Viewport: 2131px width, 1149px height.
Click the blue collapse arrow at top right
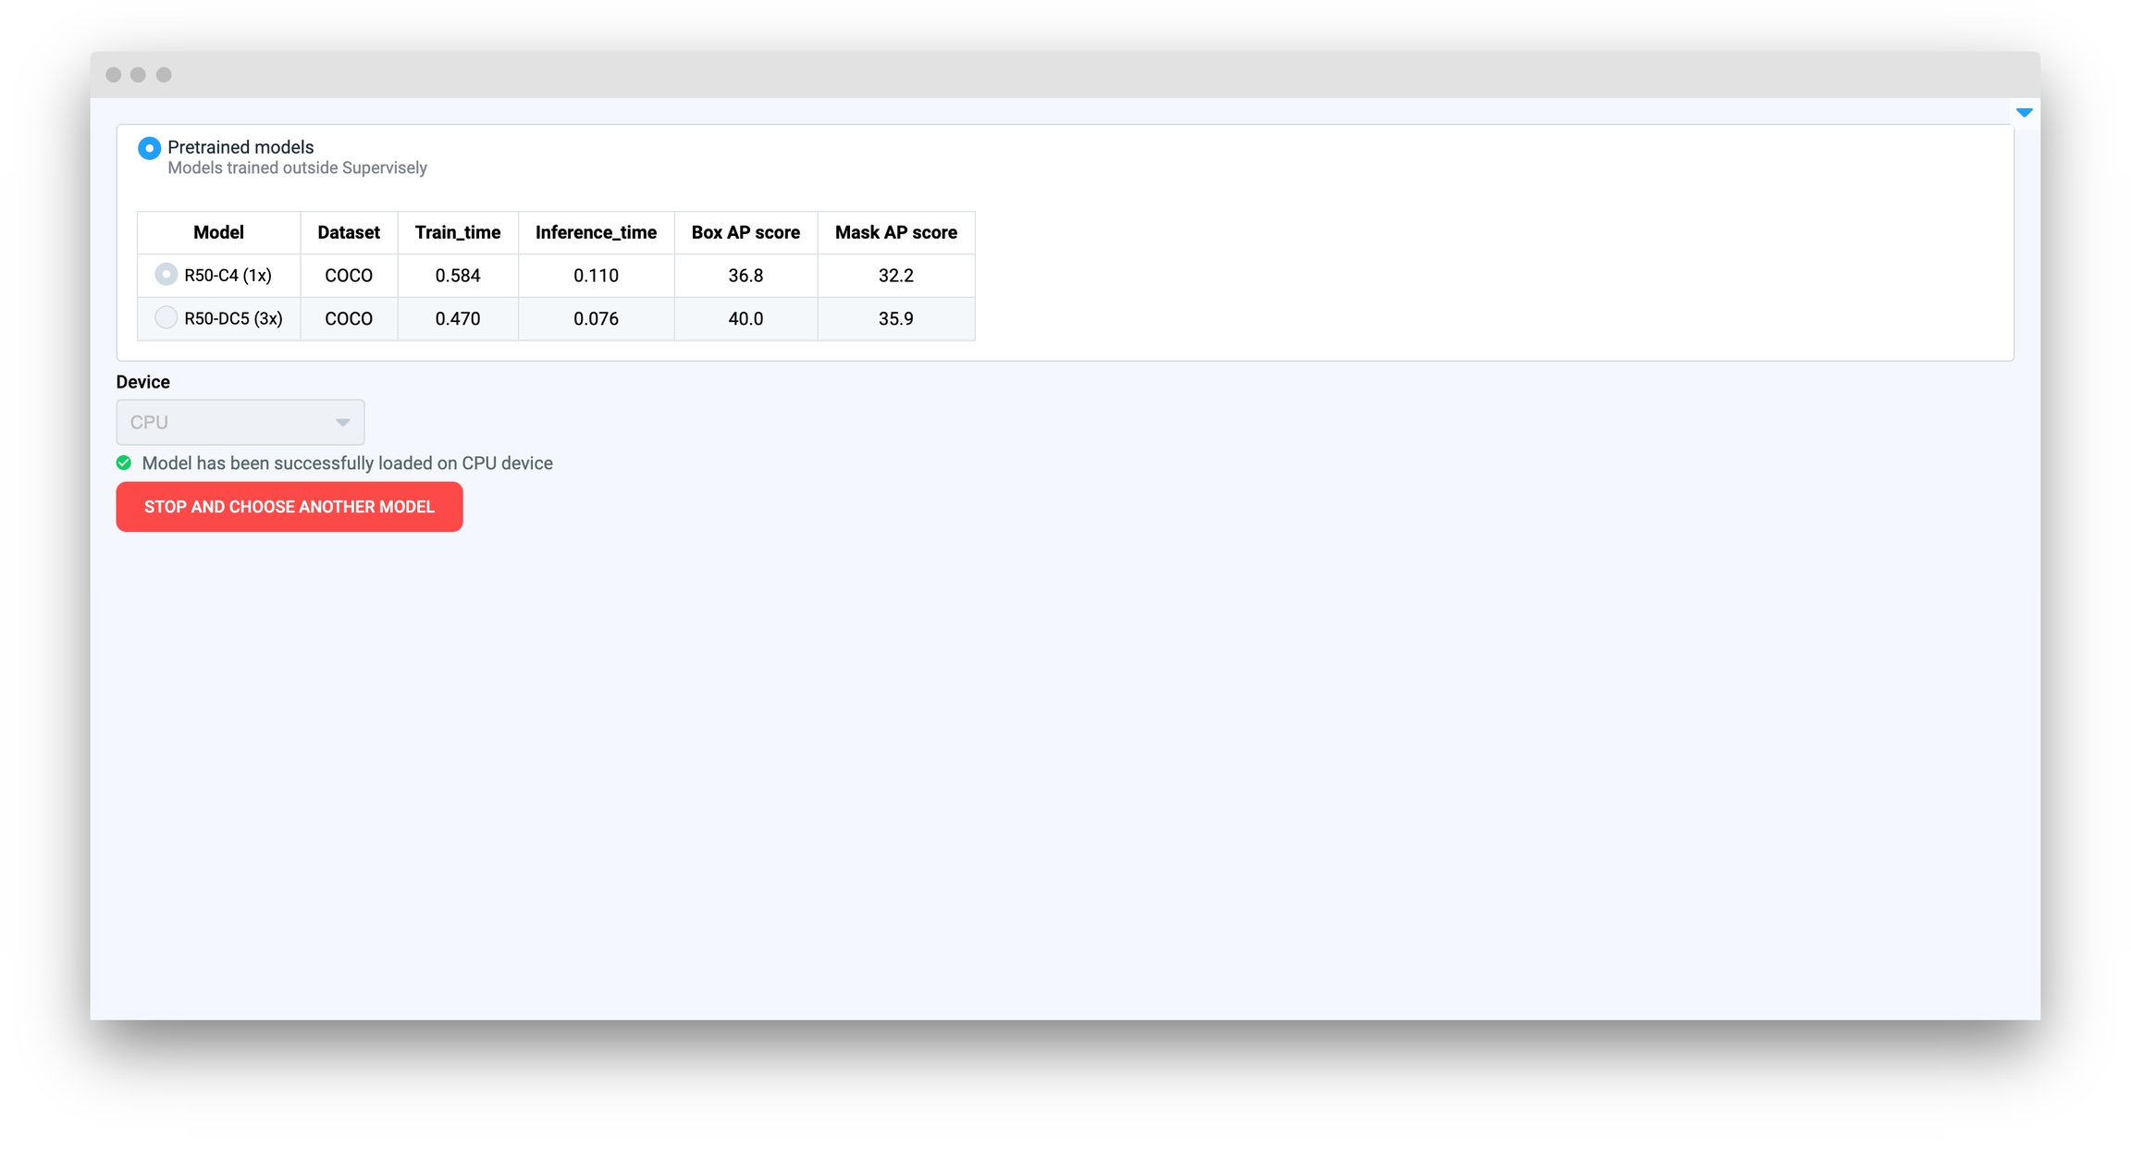click(2025, 113)
